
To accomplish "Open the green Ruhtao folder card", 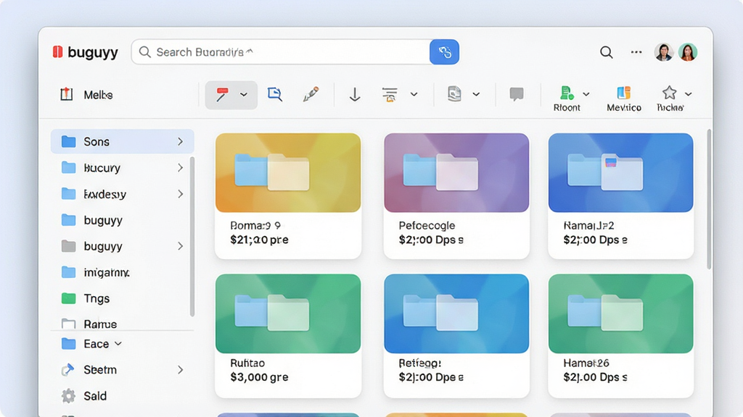I will click(288, 336).
